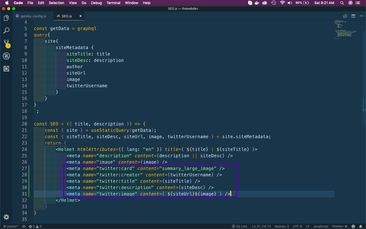
Task: Start the Go Live server
Action: click(x=239, y=226)
